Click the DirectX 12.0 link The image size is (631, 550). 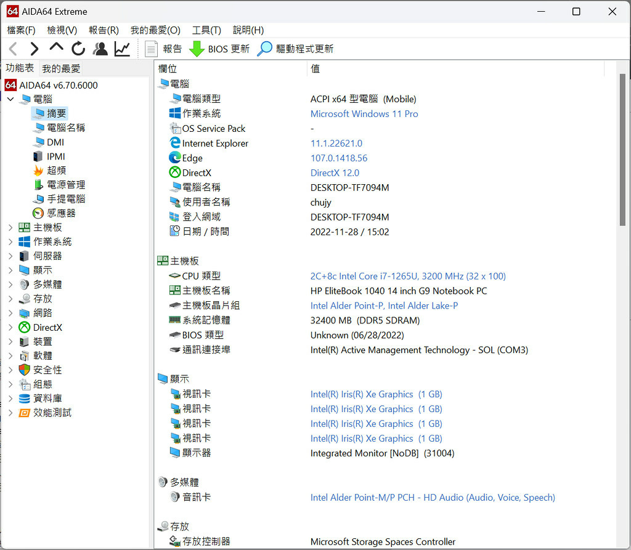click(x=335, y=173)
